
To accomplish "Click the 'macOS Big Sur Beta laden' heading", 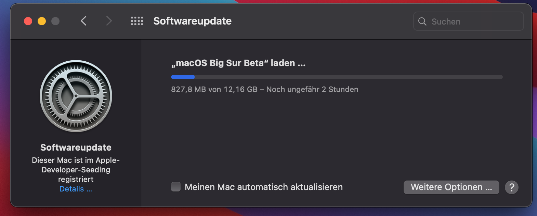I will pyautogui.click(x=238, y=63).
